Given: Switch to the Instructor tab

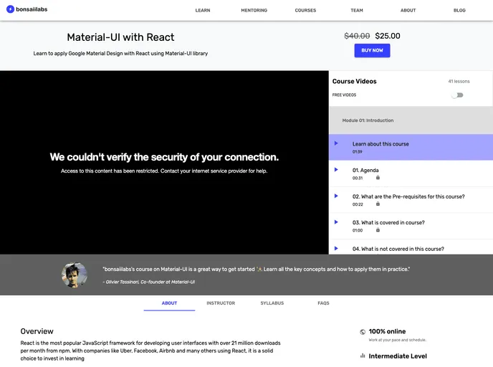Looking at the screenshot, I should pos(221,303).
